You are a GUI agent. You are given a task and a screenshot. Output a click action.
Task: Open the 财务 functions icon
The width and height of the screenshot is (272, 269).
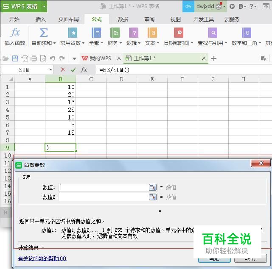tap(115, 33)
